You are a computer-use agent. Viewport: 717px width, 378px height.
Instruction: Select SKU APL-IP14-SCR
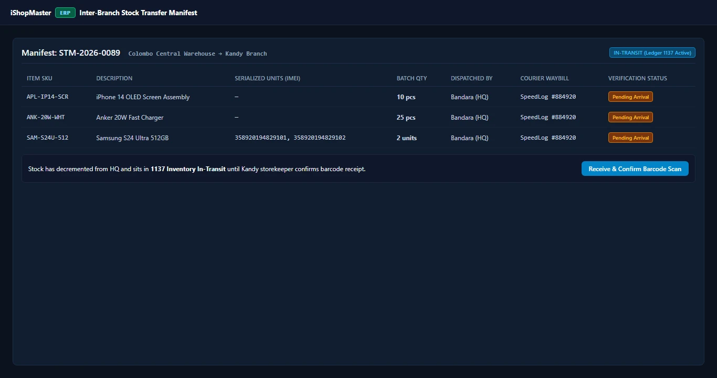coord(48,97)
